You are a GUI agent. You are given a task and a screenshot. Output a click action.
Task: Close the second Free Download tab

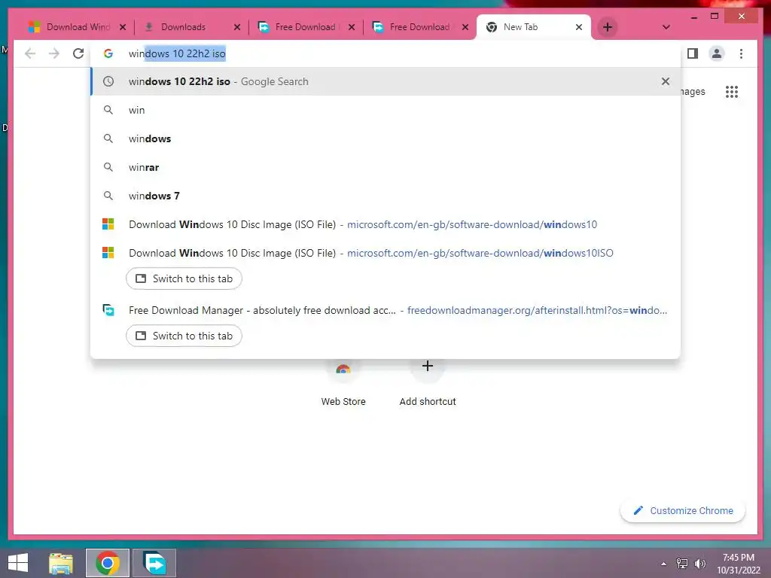(465, 27)
